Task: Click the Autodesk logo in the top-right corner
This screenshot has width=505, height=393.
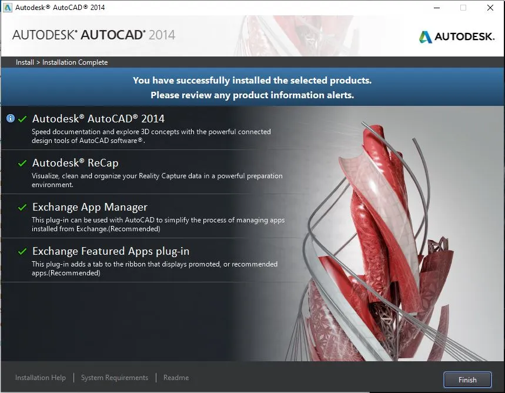Action: pyautogui.click(x=457, y=36)
